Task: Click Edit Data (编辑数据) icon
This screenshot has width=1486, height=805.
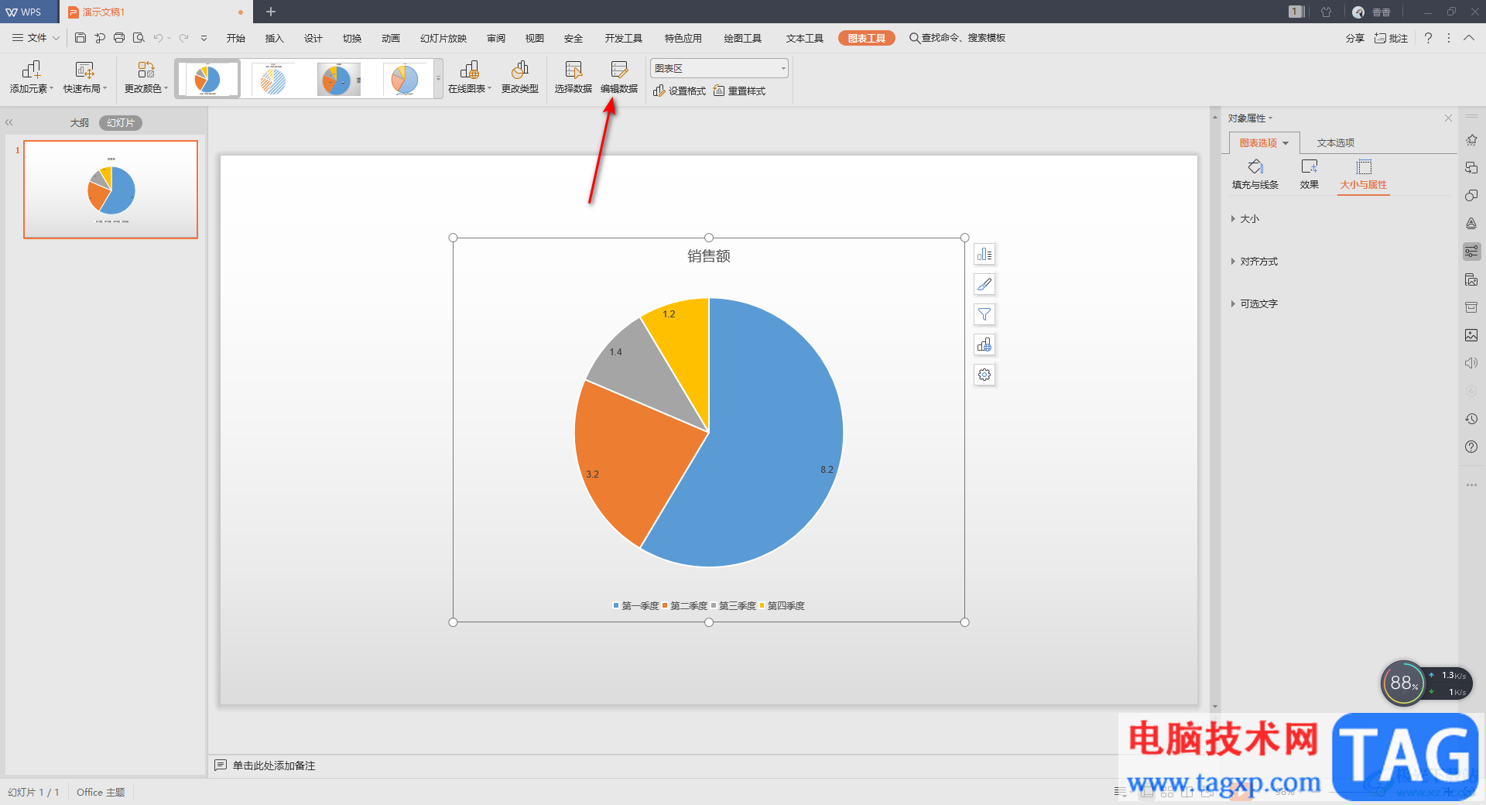Action: pyautogui.click(x=619, y=77)
